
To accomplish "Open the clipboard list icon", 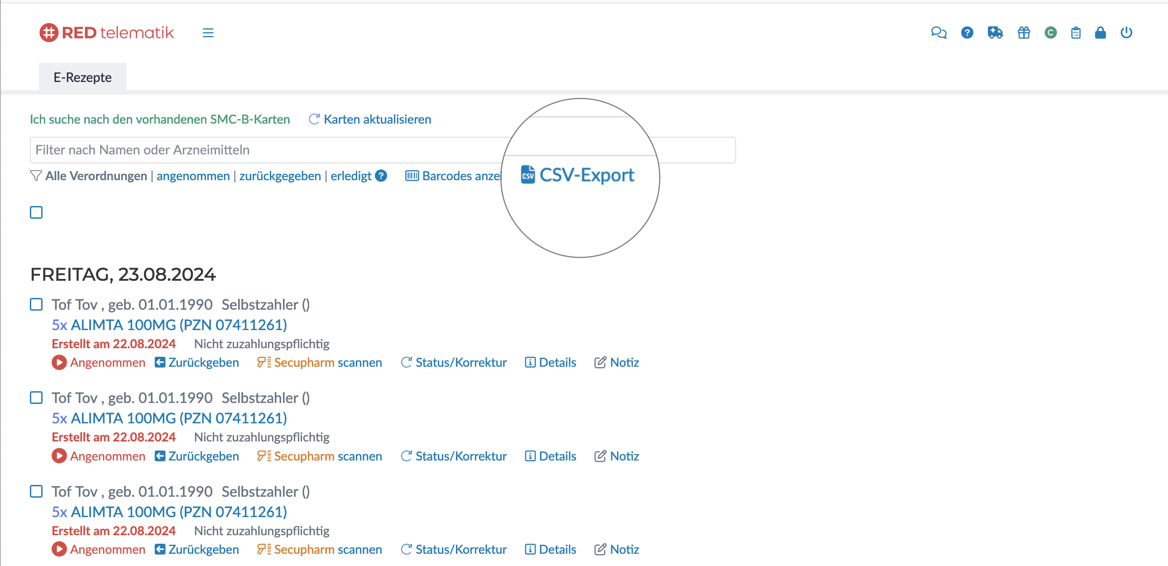I will 1076,33.
